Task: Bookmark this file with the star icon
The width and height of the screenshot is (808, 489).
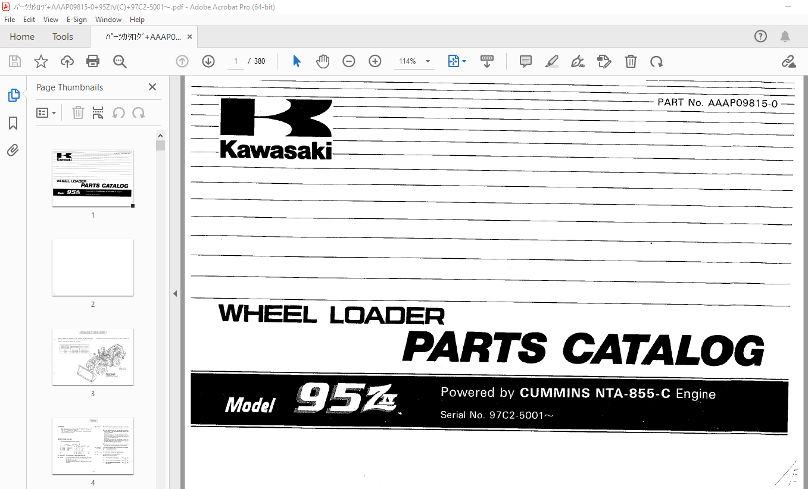Action: click(40, 61)
